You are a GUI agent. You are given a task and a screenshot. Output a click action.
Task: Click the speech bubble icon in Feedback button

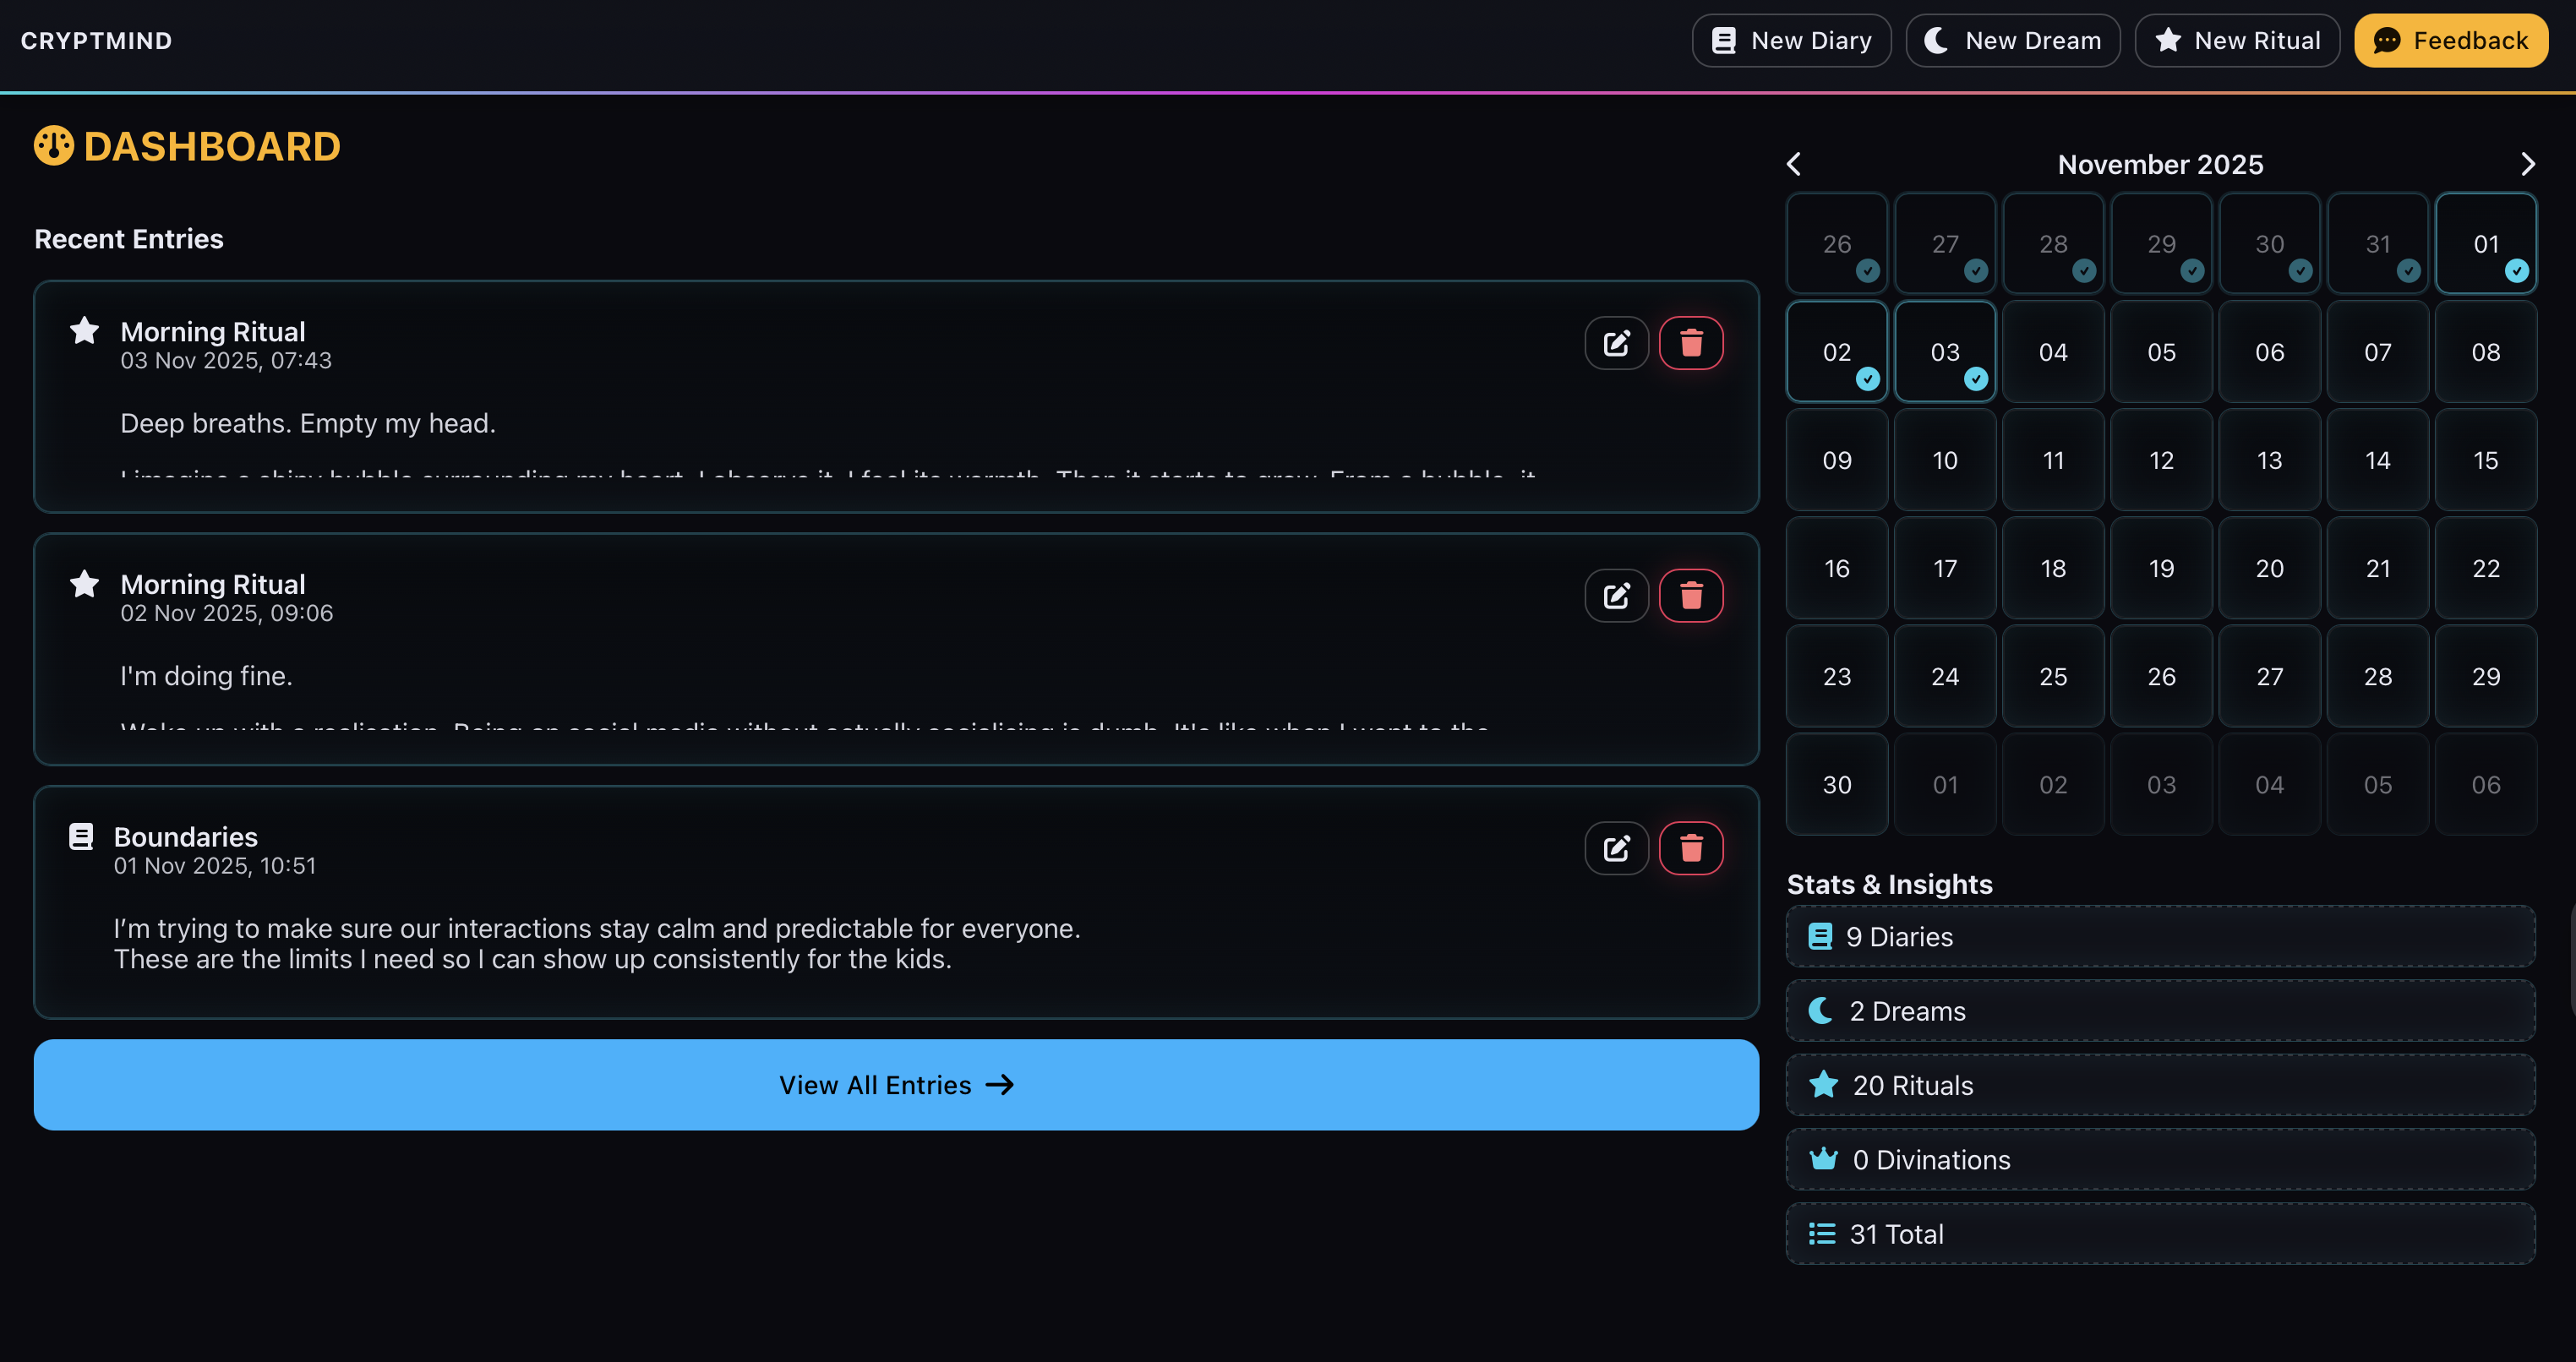[2388, 40]
